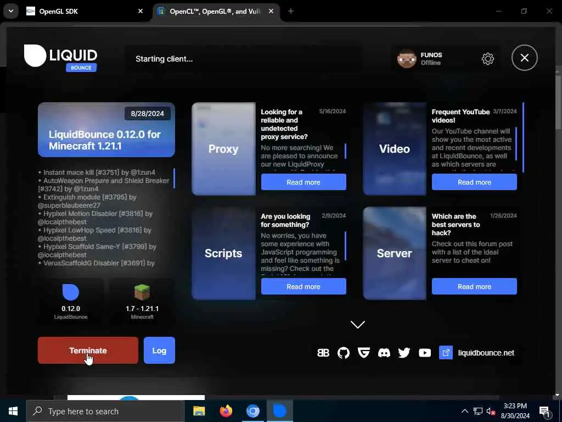Open the LiquidBounce forum icon
The width and height of the screenshot is (562, 422).
click(323, 353)
